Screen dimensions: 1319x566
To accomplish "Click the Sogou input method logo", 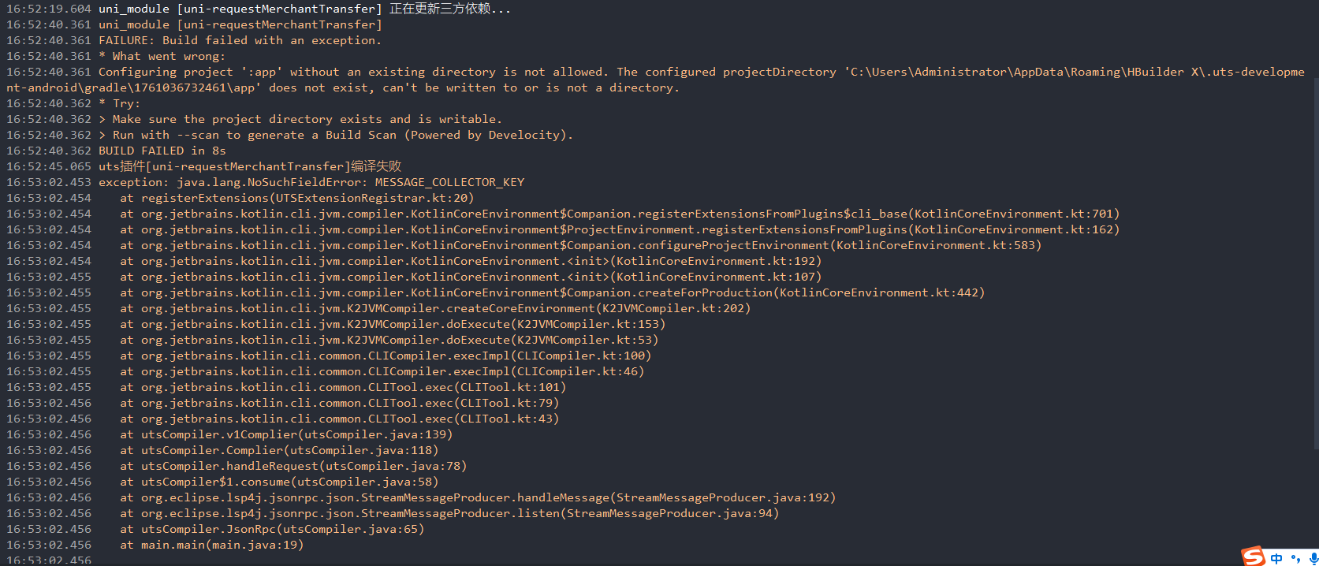I will pyautogui.click(x=1254, y=557).
